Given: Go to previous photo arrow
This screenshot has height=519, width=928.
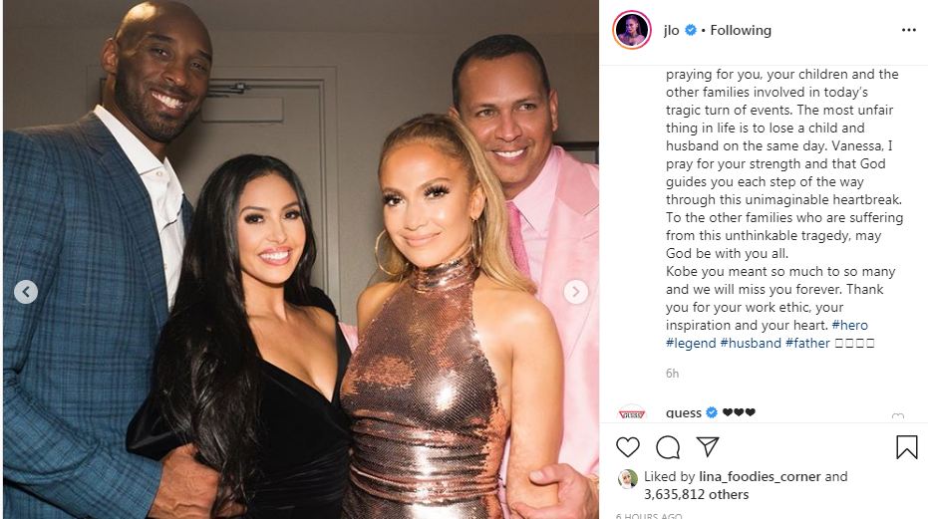Looking at the screenshot, I should [26, 292].
